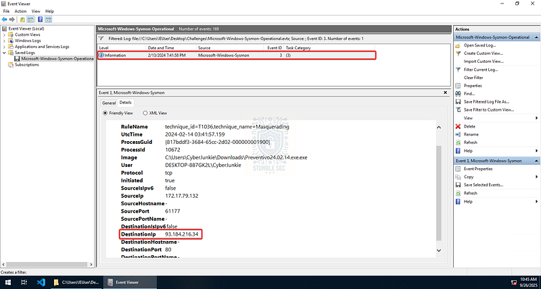Click the ProcessId value 10672

click(x=172, y=150)
